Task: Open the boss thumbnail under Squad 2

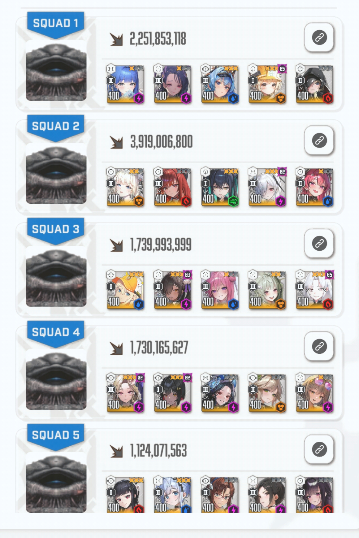Action: click(x=56, y=174)
